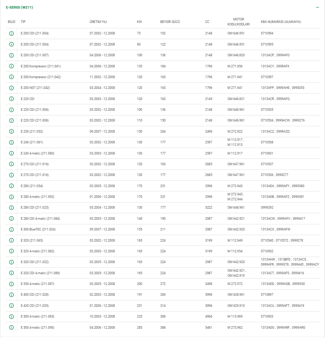Click the TİP column header
325x338 pixels.
(x=23, y=22)
